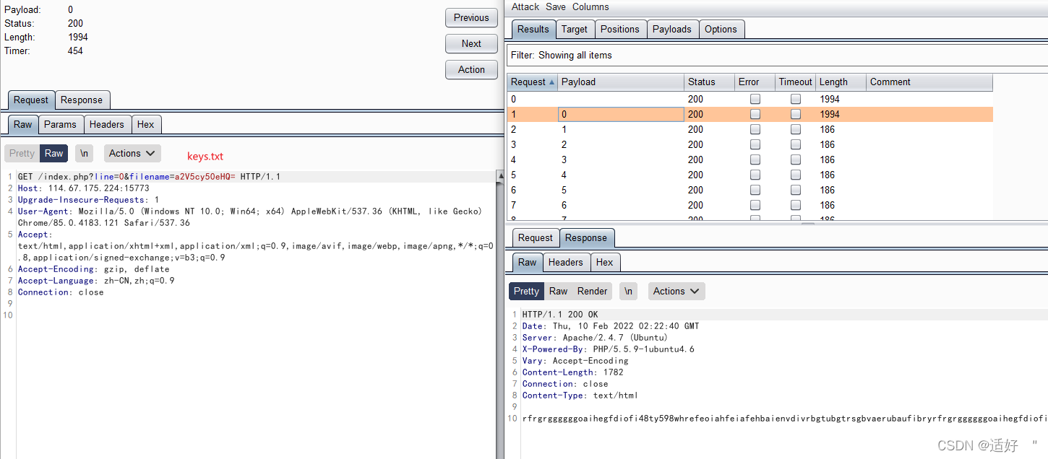Expand the Actions dropdown in left editor
This screenshot has width=1048, height=459.
(x=132, y=153)
